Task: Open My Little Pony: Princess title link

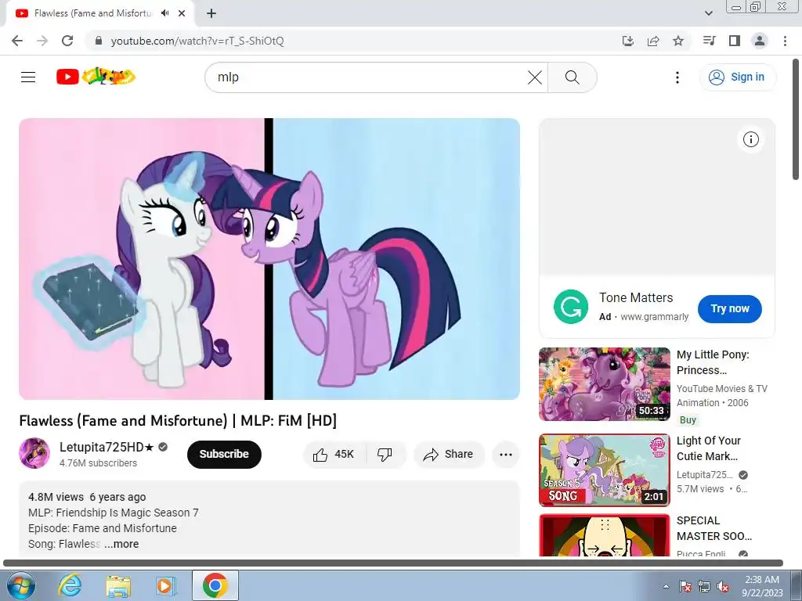Action: coord(713,362)
